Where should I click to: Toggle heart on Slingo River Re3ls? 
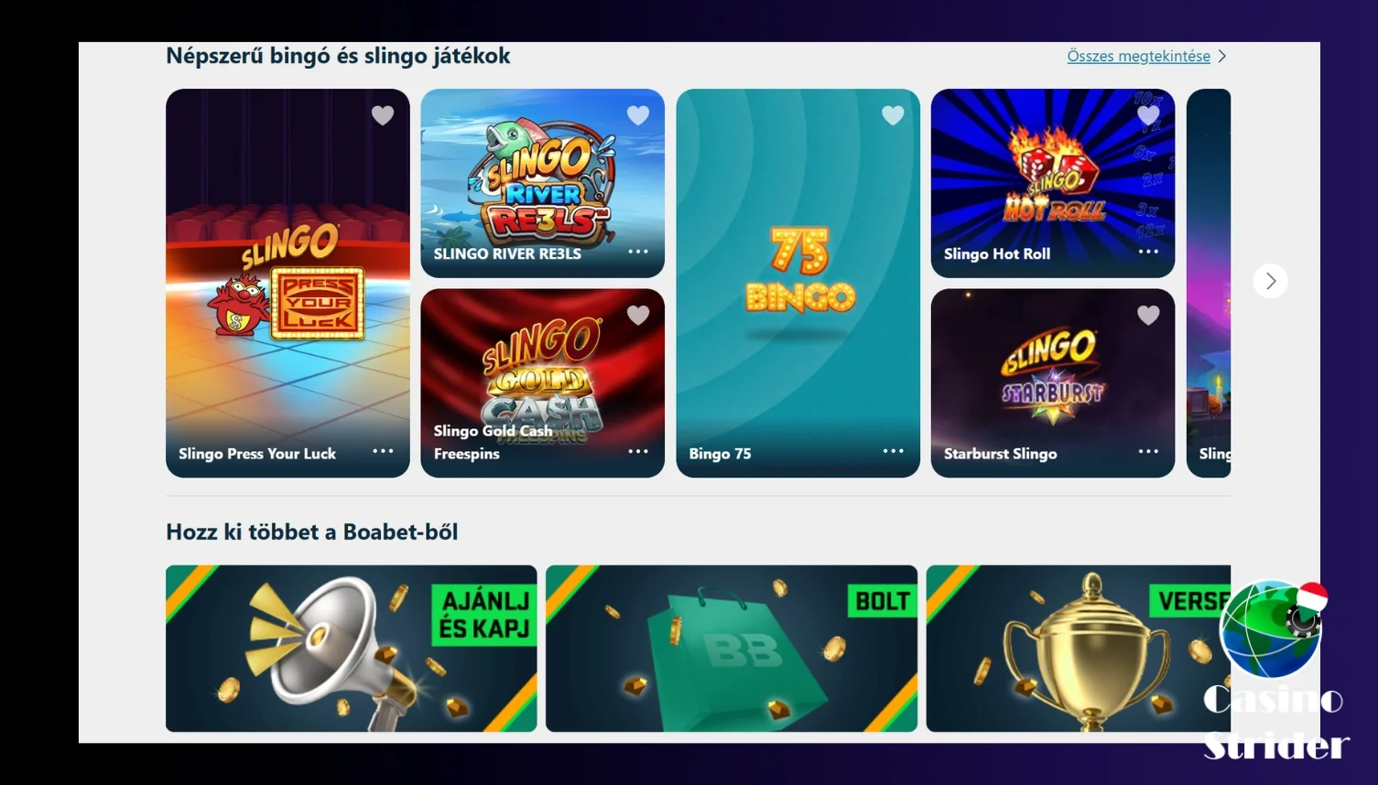tap(638, 115)
